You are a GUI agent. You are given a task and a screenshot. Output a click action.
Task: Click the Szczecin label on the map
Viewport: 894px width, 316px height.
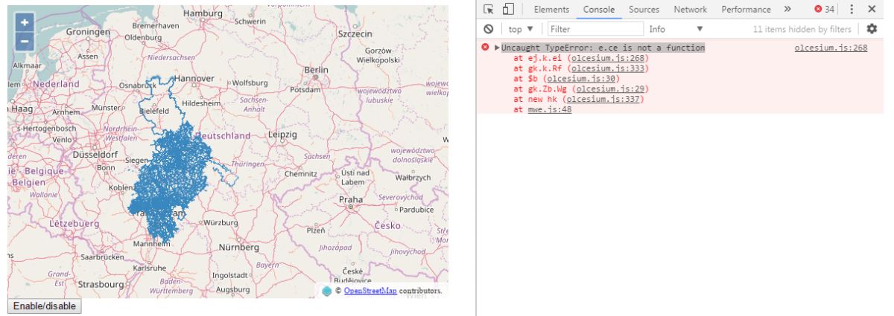(355, 34)
